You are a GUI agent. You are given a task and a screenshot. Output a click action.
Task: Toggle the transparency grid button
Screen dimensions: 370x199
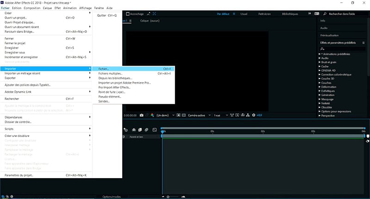[183, 115]
